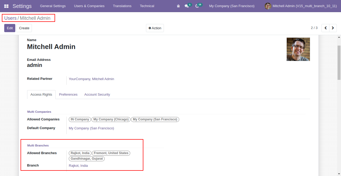Click the Gandhinagar, Gujarat tag
Viewport: 341px width, 176px height.
click(87, 159)
